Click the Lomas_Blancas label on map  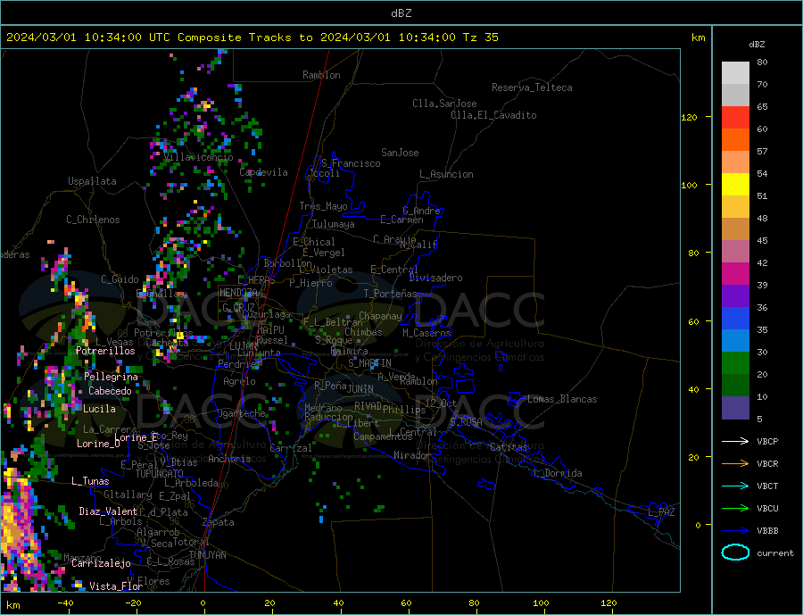[x=562, y=399]
